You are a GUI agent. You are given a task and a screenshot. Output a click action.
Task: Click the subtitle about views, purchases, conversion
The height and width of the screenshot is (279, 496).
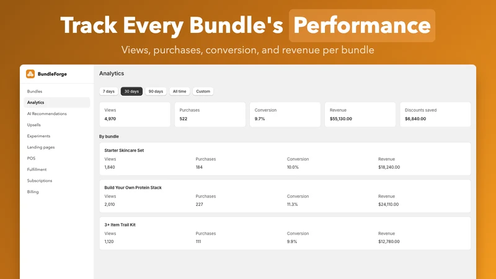[247, 50]
